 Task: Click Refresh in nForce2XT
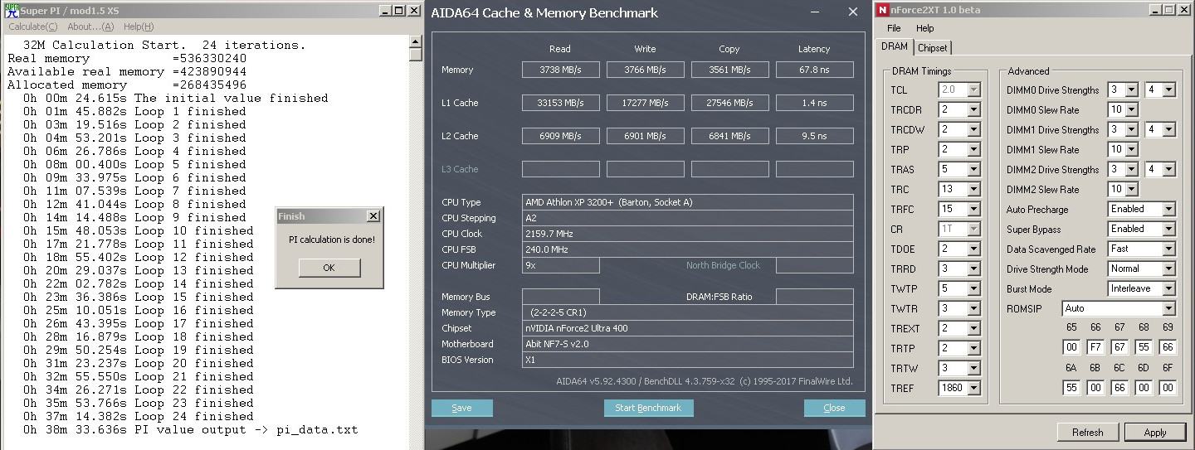[1087, 432]
